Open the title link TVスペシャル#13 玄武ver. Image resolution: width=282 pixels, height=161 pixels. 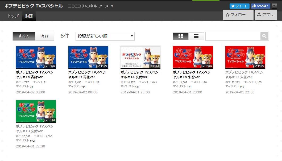pos(35,129)
